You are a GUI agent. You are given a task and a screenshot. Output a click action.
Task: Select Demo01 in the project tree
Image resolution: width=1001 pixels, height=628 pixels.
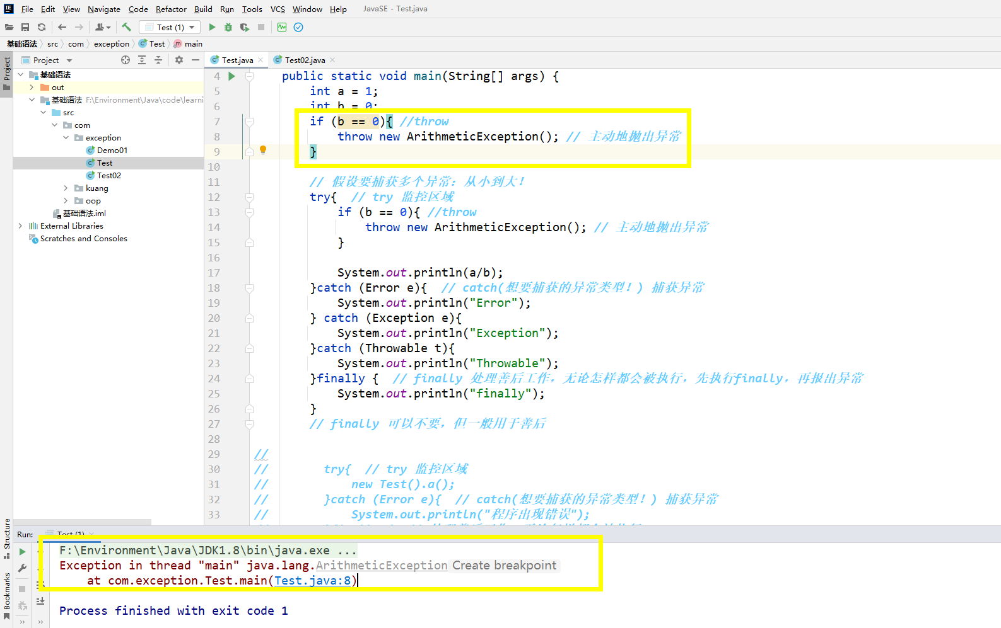coord(107,151)
